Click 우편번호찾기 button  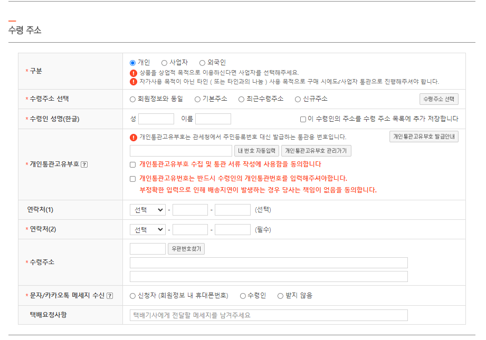186,249
